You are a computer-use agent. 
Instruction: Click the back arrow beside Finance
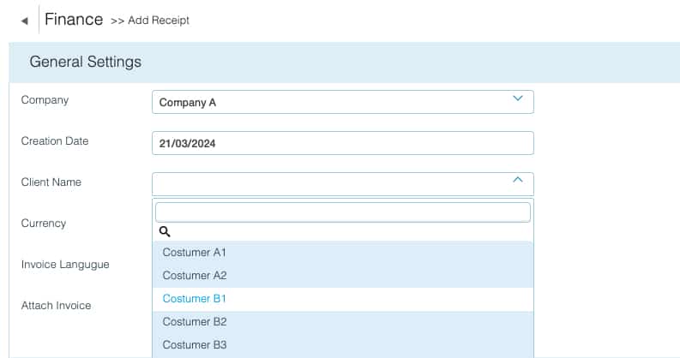tap(24, 21)
